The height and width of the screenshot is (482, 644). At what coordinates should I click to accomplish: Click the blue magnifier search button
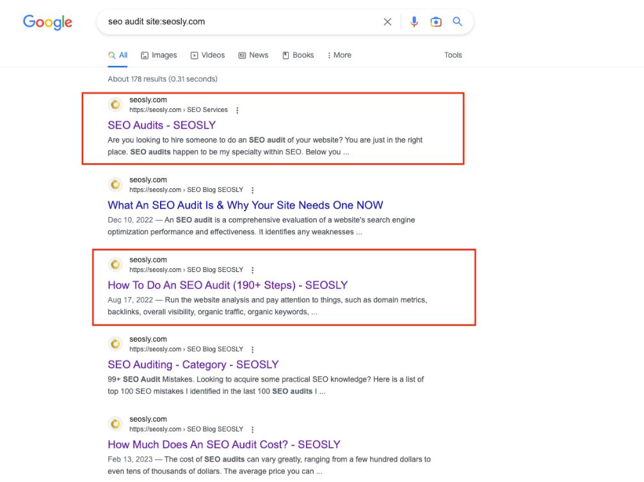click(x=457, y=22)
